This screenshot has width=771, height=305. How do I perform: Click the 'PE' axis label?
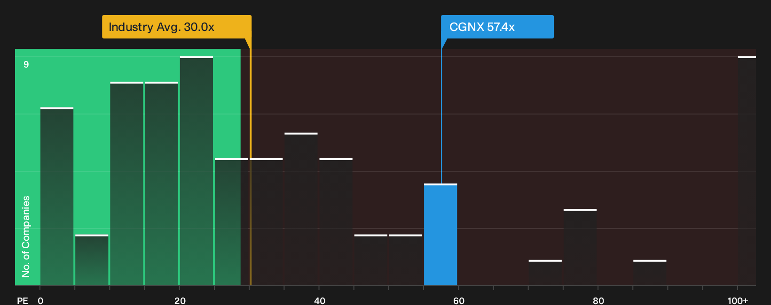pos(23,301)
